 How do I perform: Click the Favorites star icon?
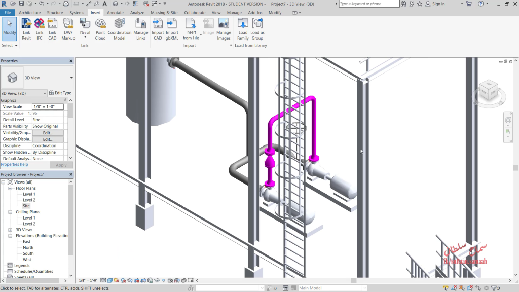coord(420,4)
